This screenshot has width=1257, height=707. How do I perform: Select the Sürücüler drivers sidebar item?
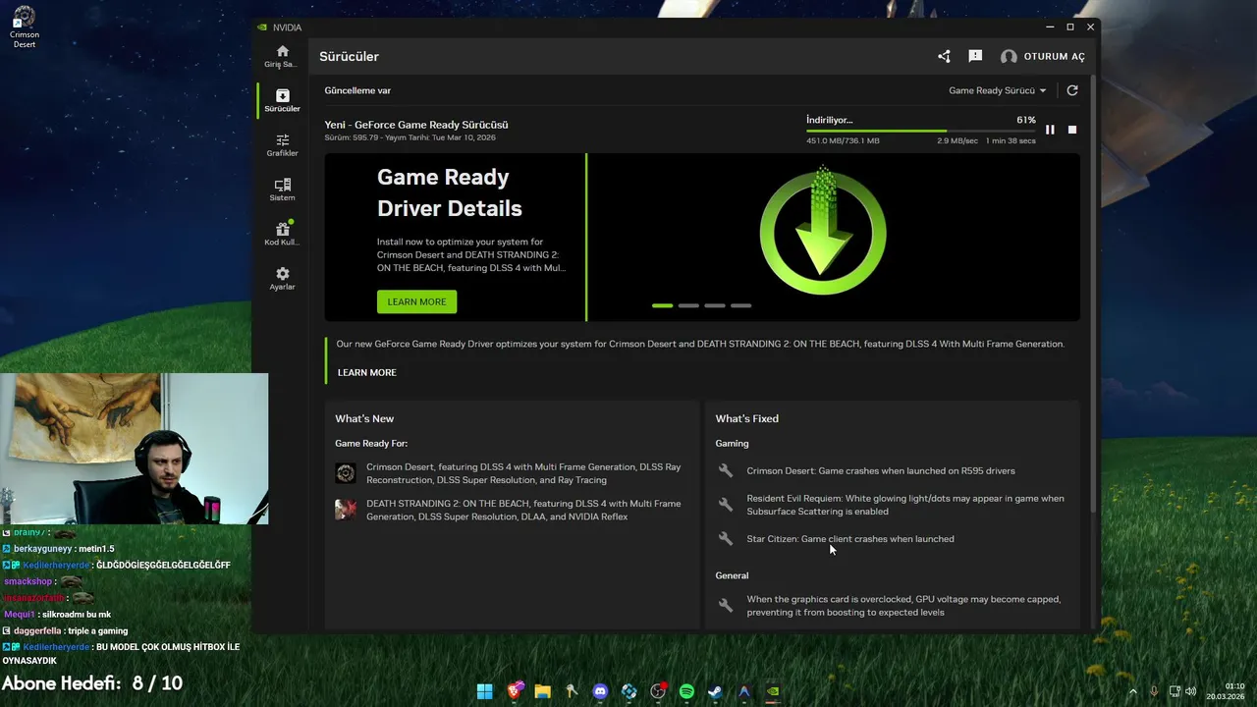[282, 101]
